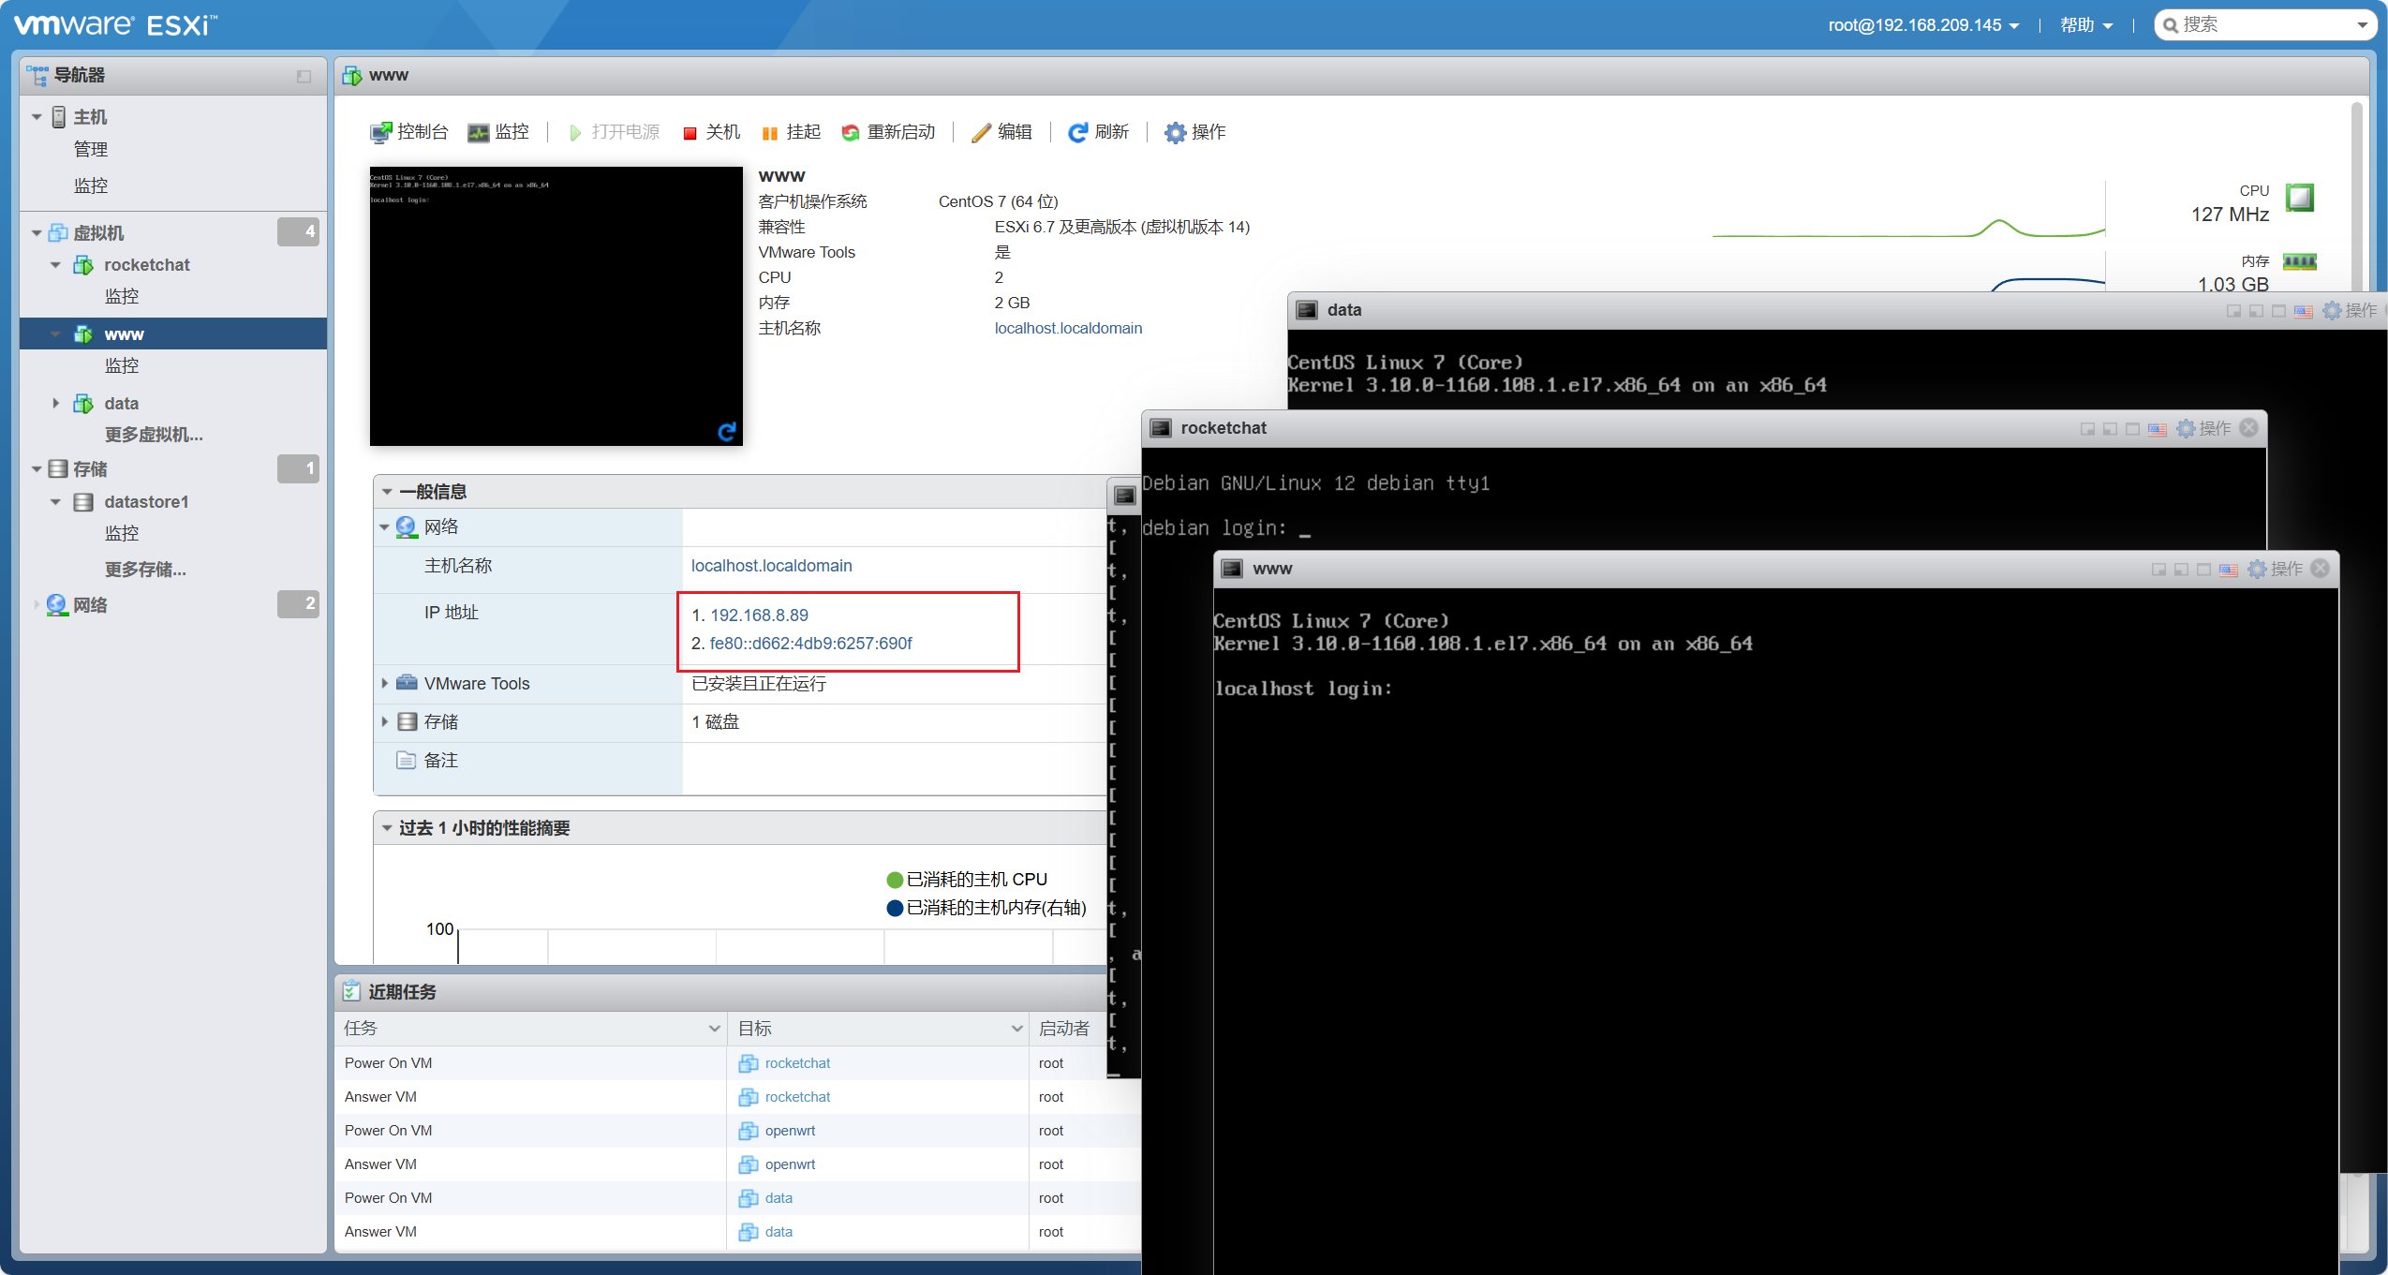
Task: Expand the data VM tree node
Action: coord(55,404)
